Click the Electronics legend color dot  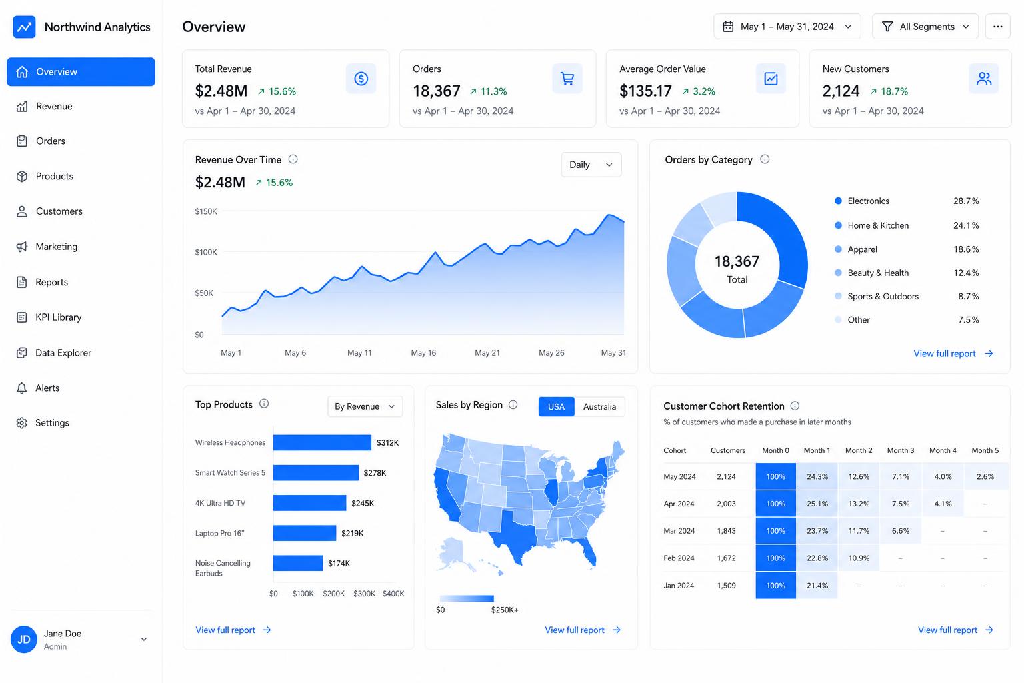[x=838, y=201]
